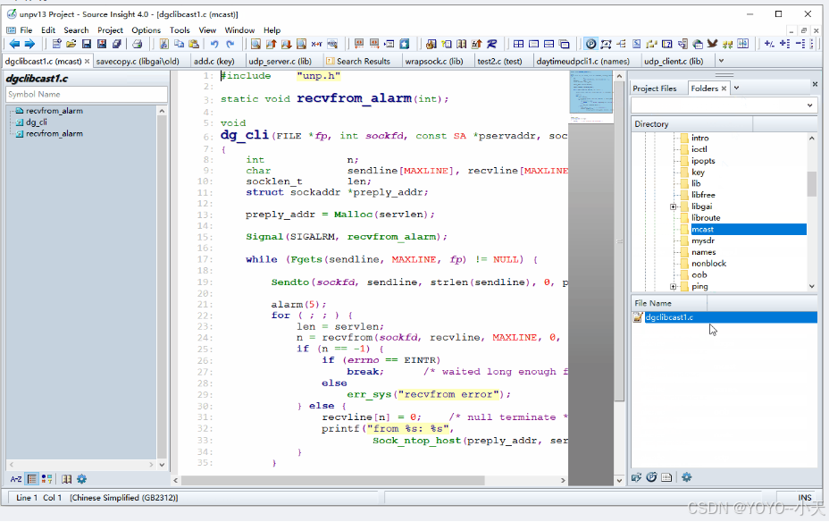The image size is (829, 522).
Task: Go back using the blue left arrow
Action: tap(14, 44)
